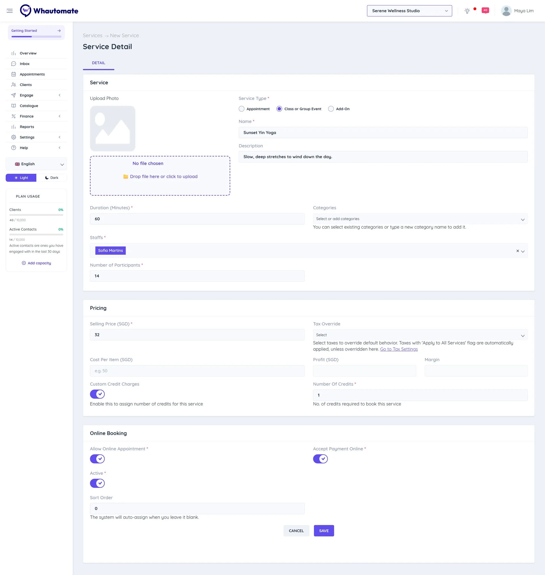Toggle the Active switch
This screenshot has width=545, height=575.
[97, 483]
